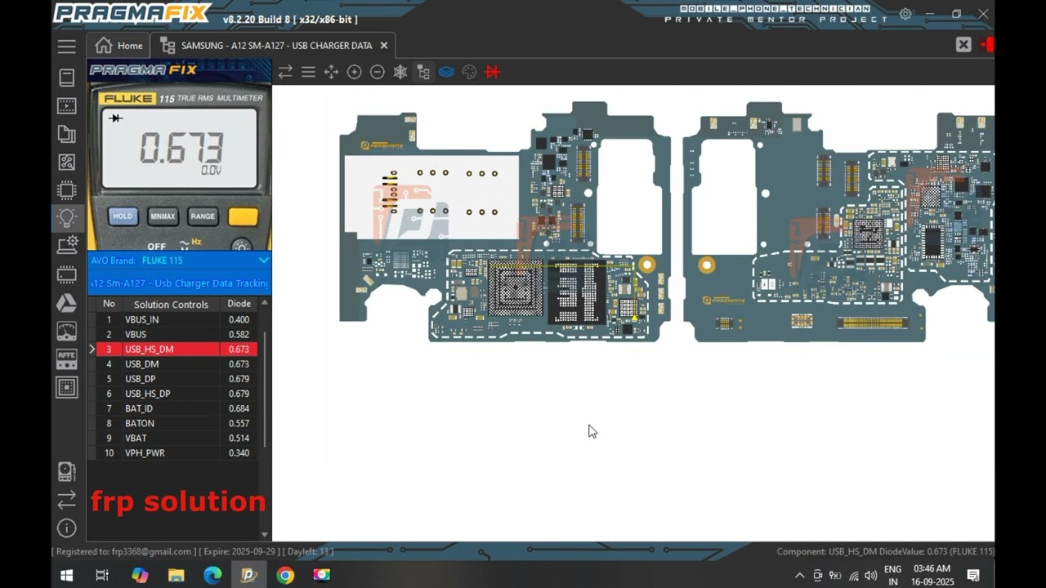This screenshot has width=1046, height=588.
Task: Zoom in with the plus toolbar icon
Action: tap(354, 72)
